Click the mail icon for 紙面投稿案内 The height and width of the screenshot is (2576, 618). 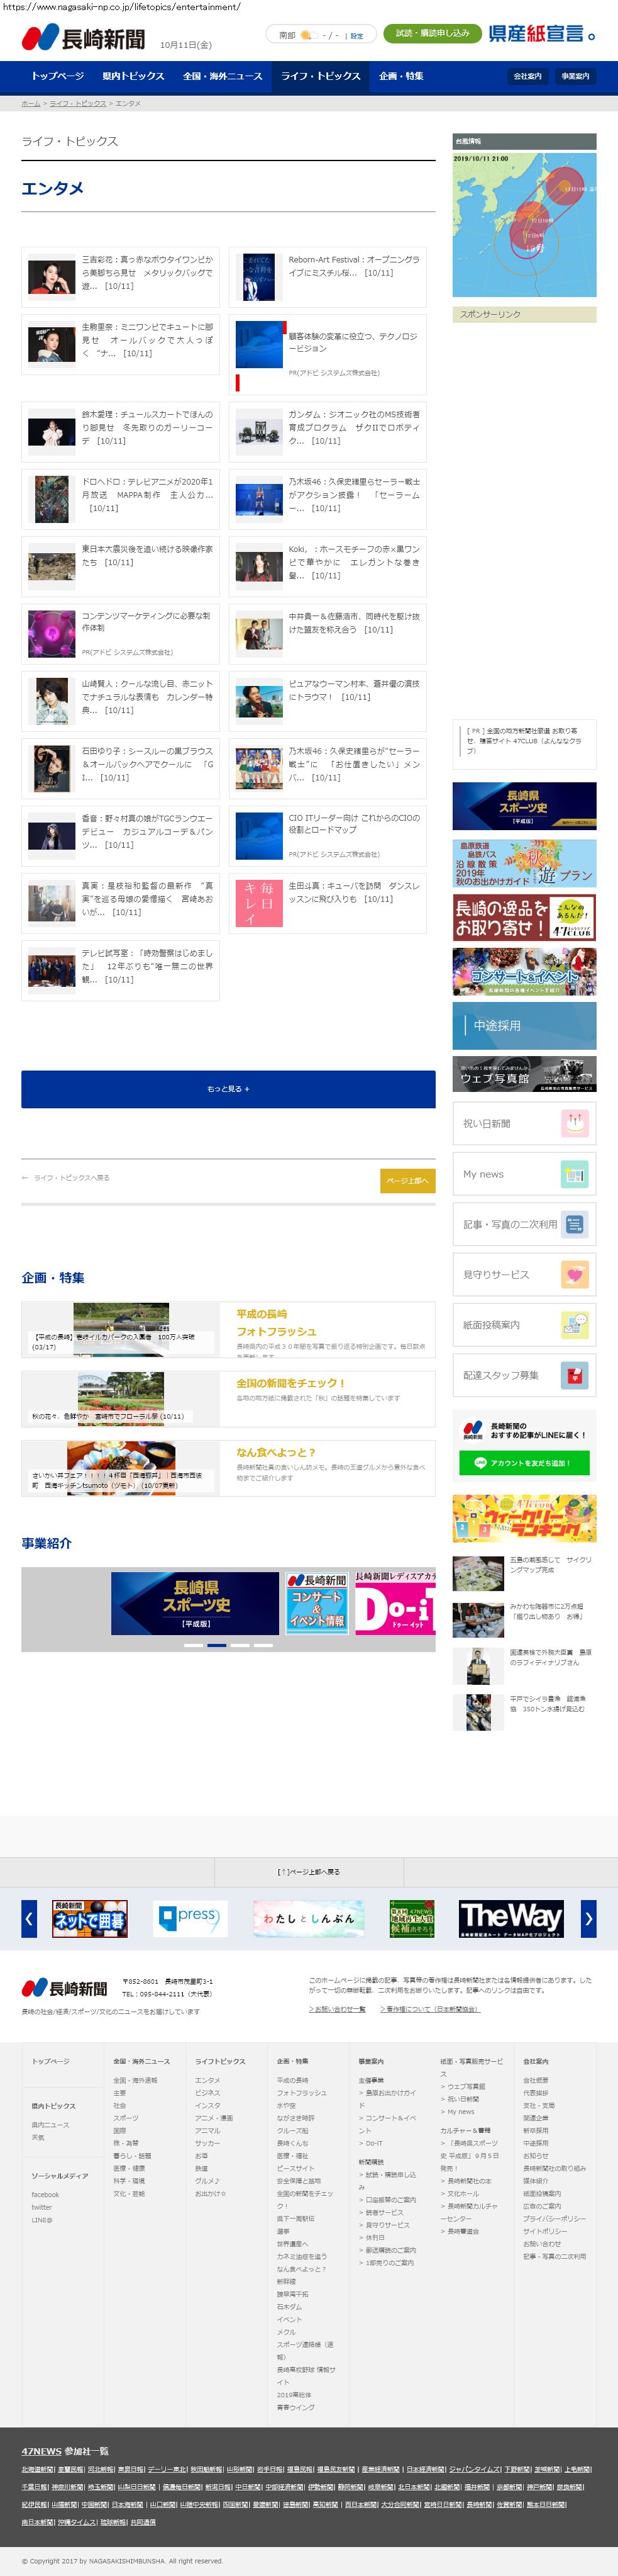575,1325
